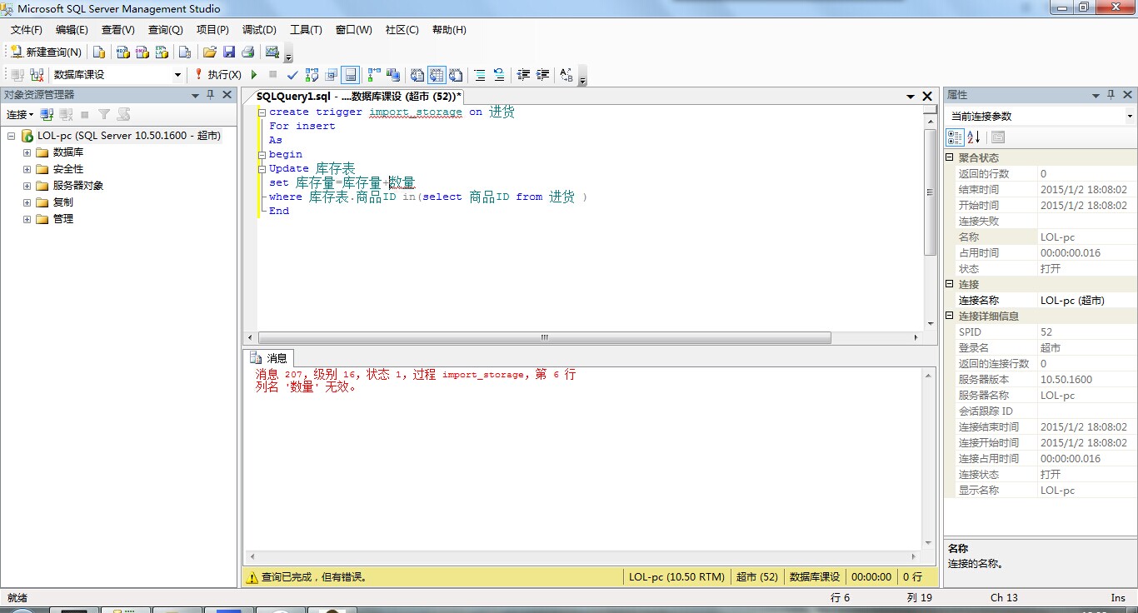Open a Database Engine Query
Screen dimensions: 1138x613
click(99, 52)
